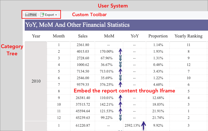Click the up arrow beside 713.01%
The image size is (208, 131).
click(x=120, y=71)
